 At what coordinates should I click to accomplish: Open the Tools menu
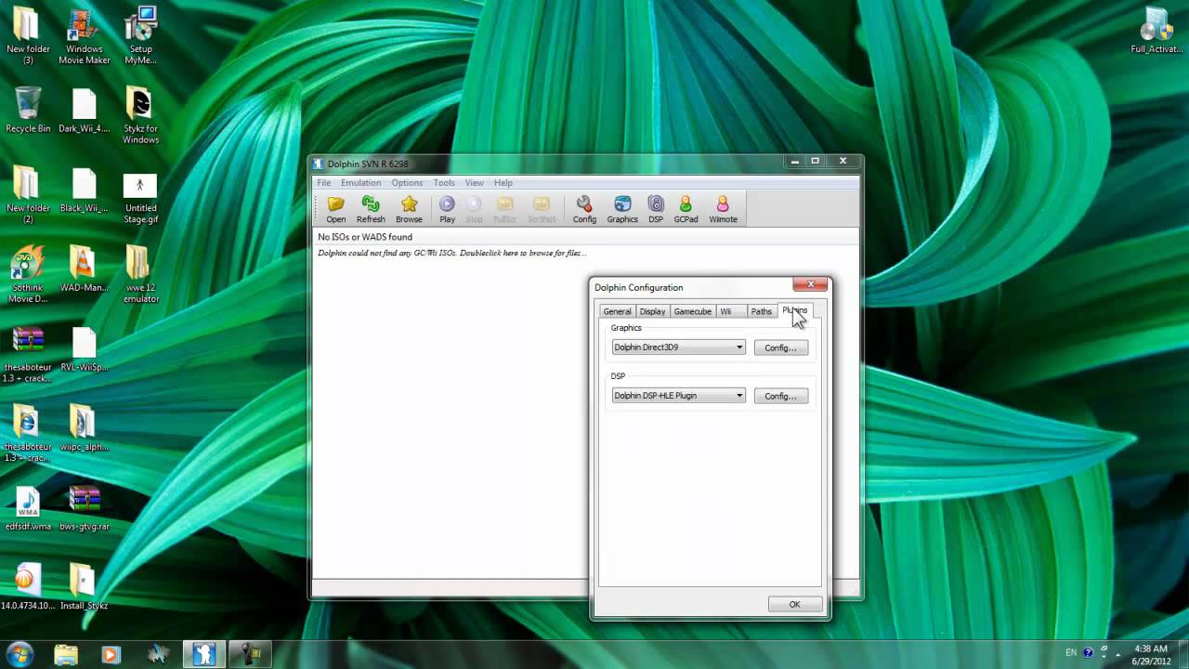(444, 183)
